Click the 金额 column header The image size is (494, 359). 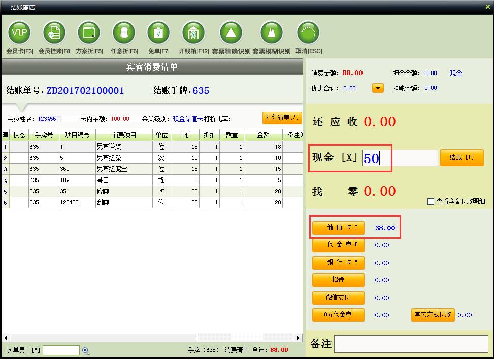coord(263,135)
